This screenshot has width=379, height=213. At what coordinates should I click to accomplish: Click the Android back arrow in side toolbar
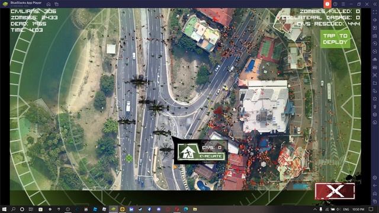[x=375, y=185]
